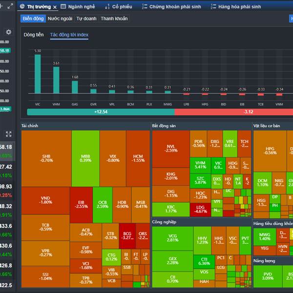Select the Nước ngoài sub-tab

[60, 19]
